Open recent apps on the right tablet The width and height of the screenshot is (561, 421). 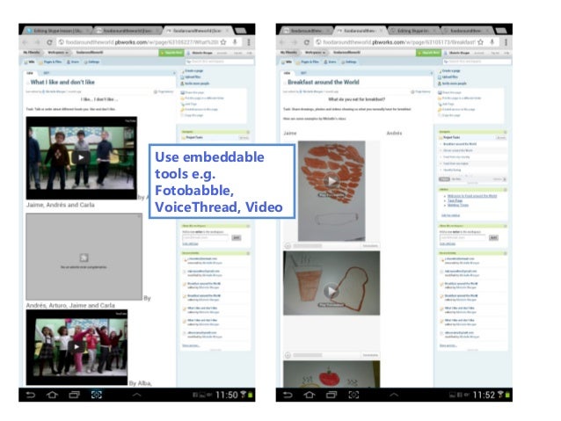(331, 395)
